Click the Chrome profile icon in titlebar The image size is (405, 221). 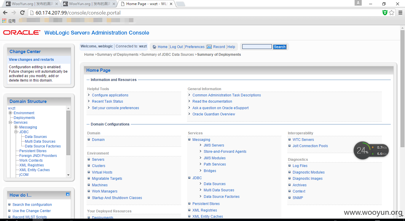[x=358, y=3]
